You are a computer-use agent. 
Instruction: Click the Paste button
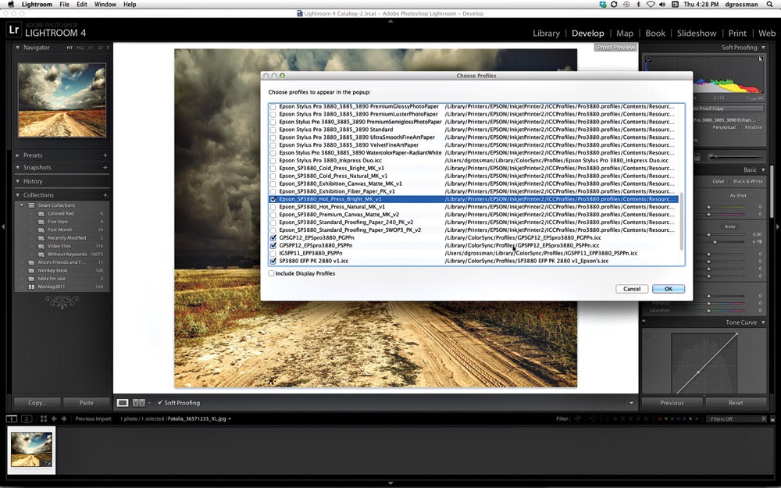coord(86,403)
